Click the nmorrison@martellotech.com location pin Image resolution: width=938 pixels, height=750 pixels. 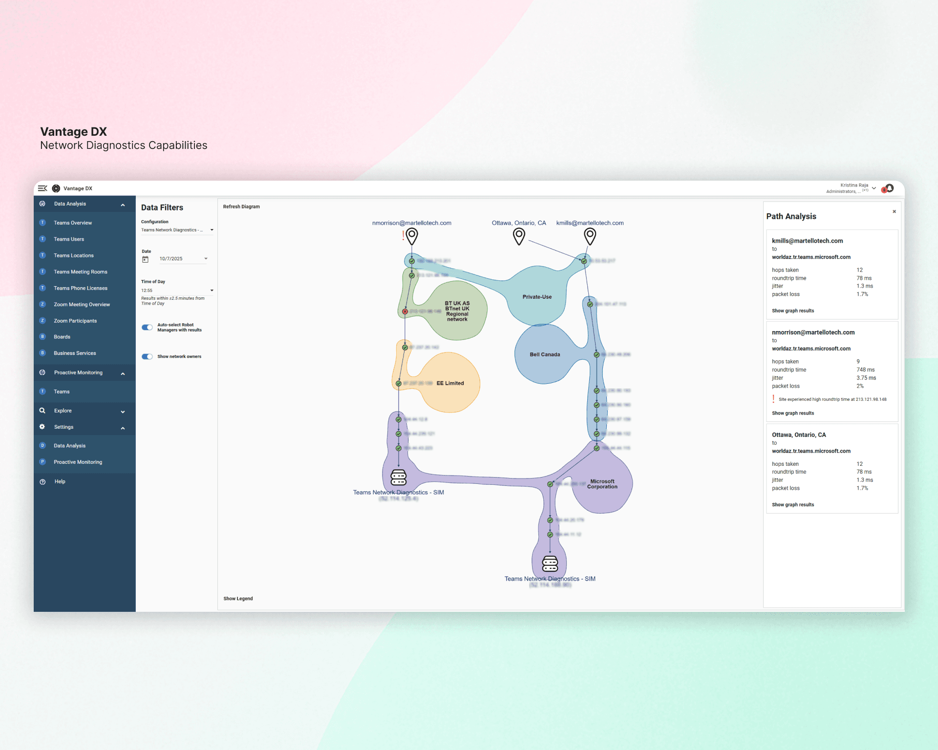(412, 236)
